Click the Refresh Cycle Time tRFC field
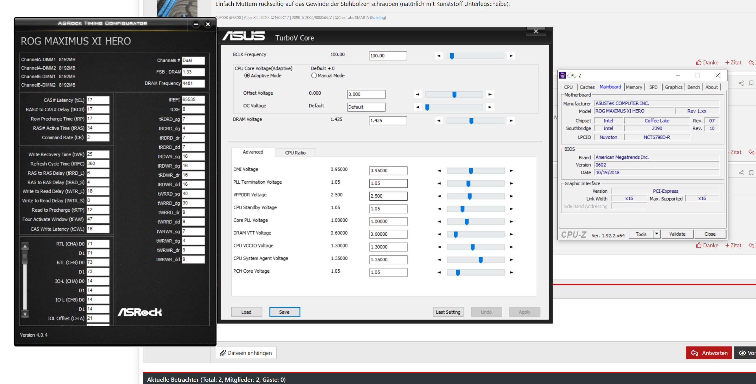 (x=98, y=164)
